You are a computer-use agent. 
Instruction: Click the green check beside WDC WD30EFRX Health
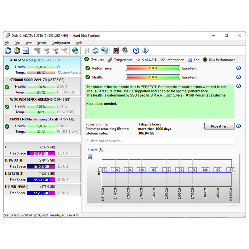[7, 107]
